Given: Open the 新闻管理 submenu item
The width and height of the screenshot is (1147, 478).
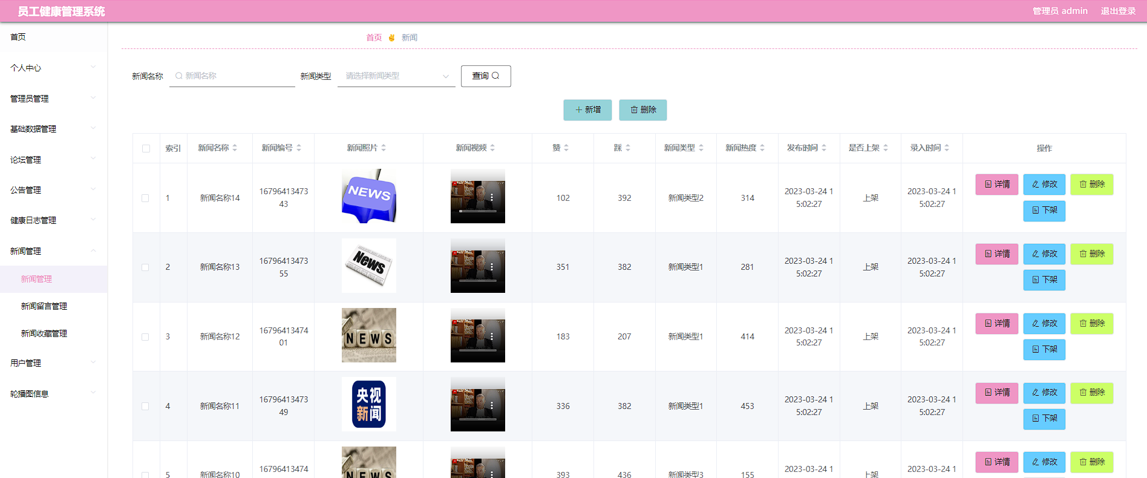Looking at the screenshot, I should [54, 279].
